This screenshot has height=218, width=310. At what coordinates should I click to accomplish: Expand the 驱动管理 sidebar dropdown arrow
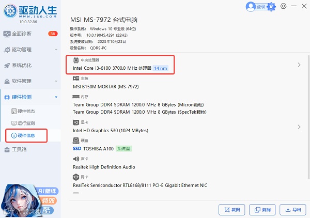tap(56, 50)
